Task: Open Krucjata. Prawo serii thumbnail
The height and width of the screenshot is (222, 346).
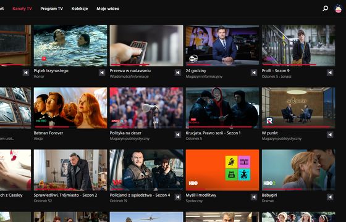Action: click(222, 108)
